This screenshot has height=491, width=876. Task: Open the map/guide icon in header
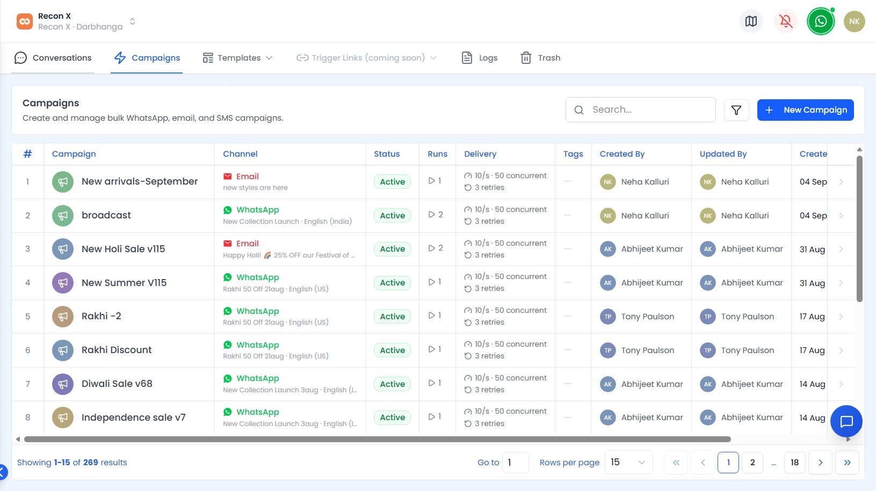click(x=751, y=21)
